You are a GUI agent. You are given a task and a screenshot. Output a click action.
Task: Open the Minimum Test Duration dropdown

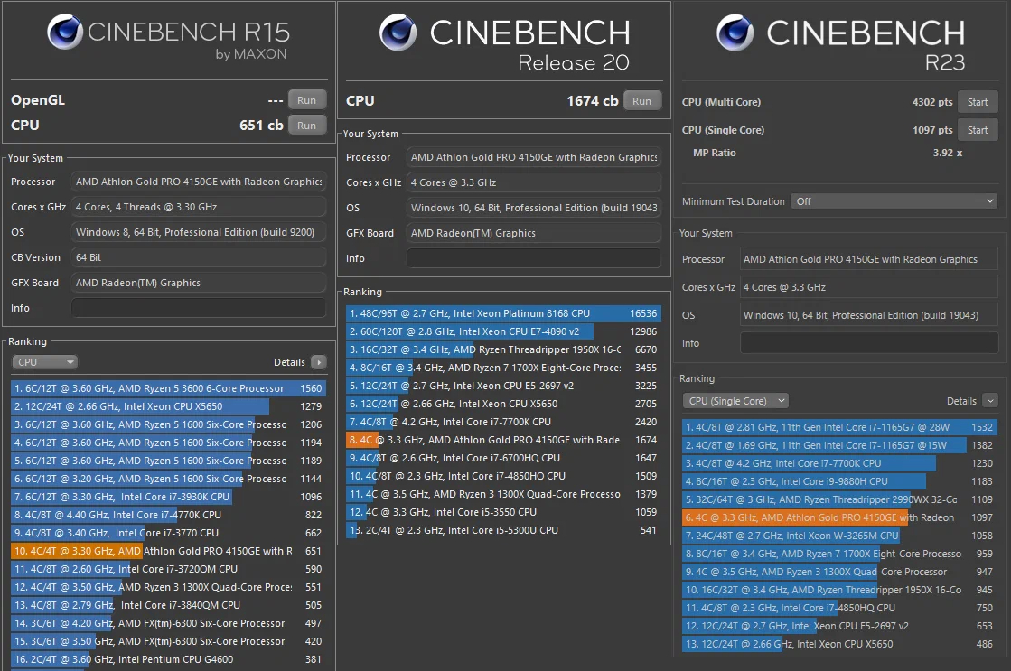tap(893, 201)
